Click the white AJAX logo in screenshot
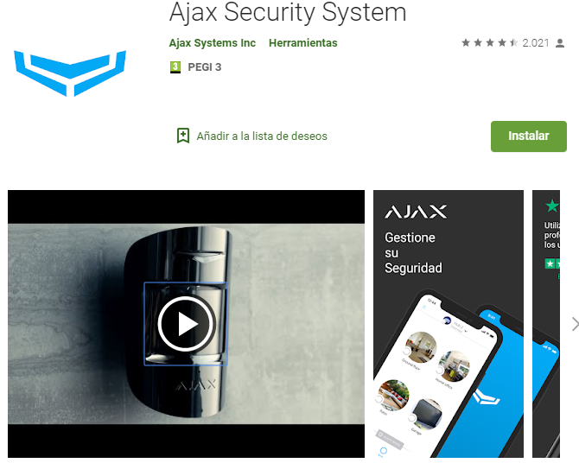This screenshot has width=579, height=463. tap(416, 212)
